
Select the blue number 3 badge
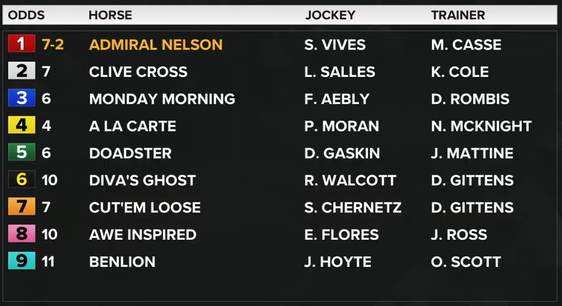21,98
